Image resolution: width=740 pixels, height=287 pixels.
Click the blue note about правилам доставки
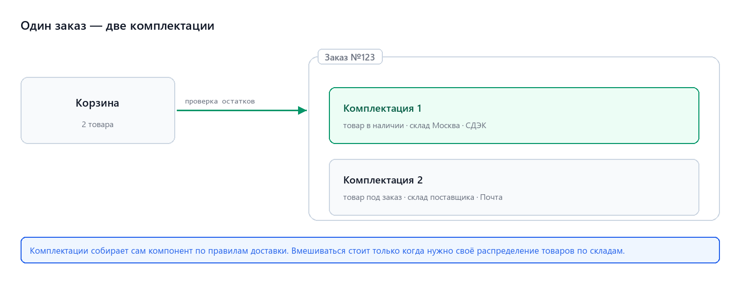click(370, 250)
